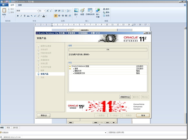
Task: Shrink font size with small A icon
Action: (x=51, y=11)
